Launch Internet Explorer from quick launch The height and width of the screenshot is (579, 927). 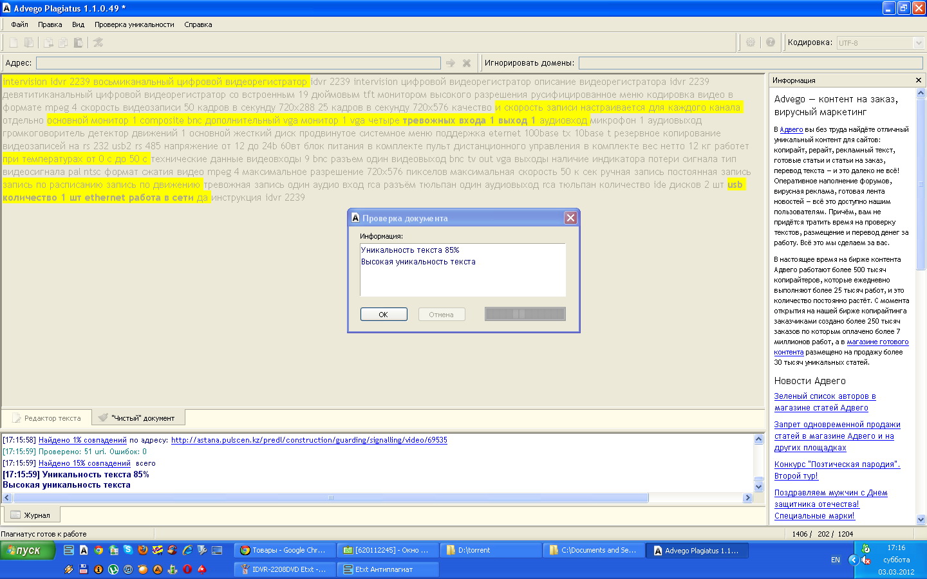coord(187,550)
